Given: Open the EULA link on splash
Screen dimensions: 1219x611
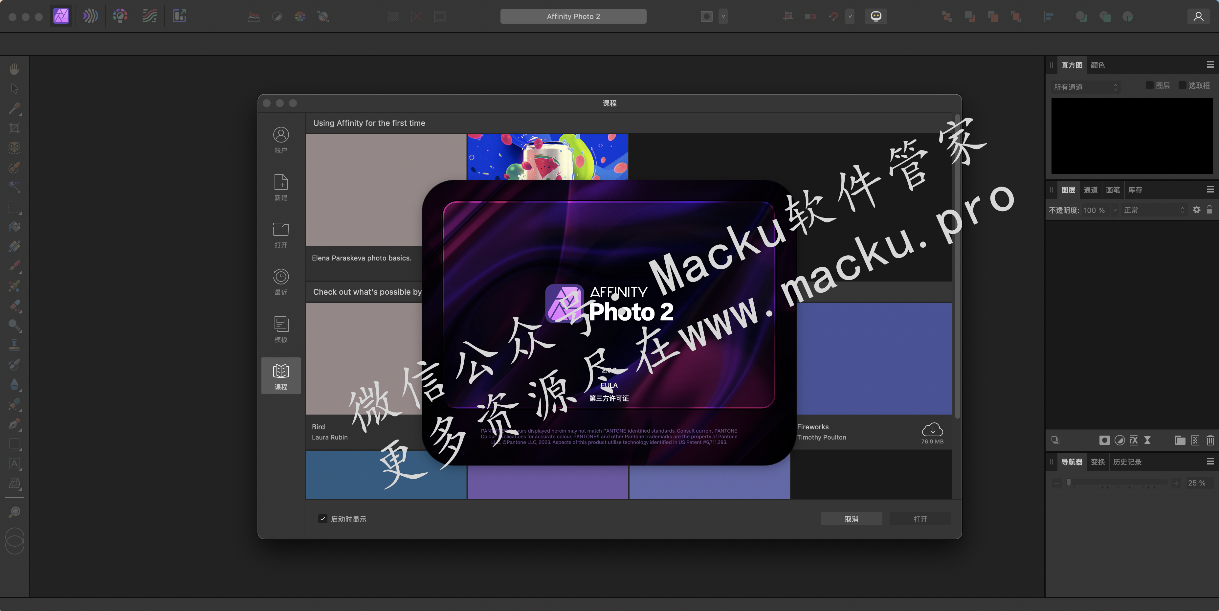Looking at the screenshot, I should click(x=609, y=385).
